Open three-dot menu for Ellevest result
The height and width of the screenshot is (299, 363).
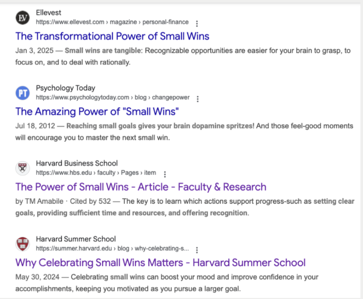tap(197, 24)
